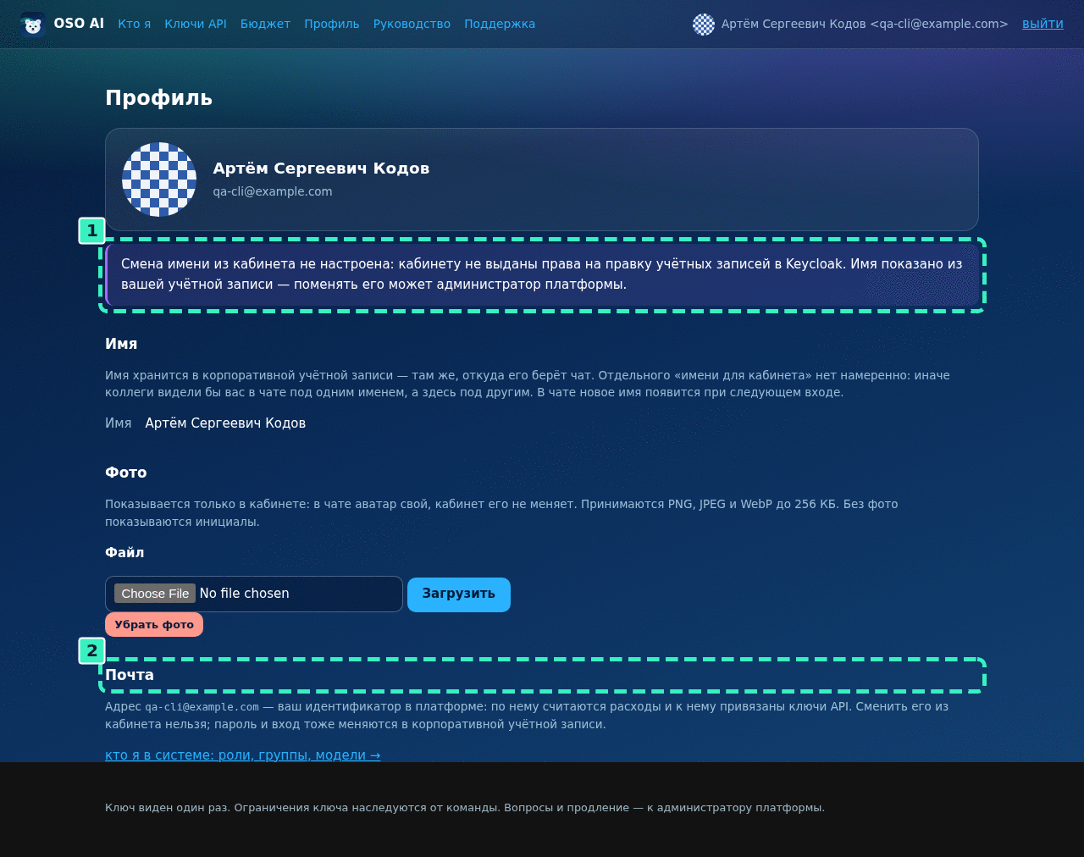Click the Файл field label
This screenshot has height=857, width=1084.
124,552
